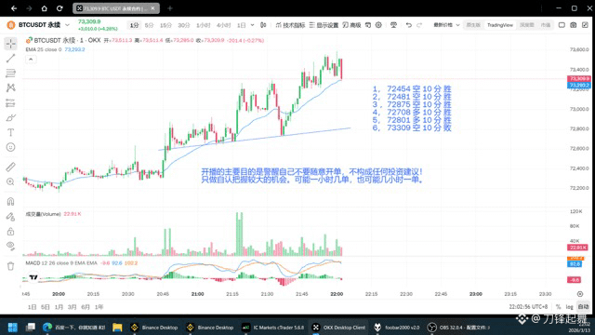The width and height of the screenshot is (595, 335).
Task: Open the horizontal lines drawing tool
Action: (10, 73)
